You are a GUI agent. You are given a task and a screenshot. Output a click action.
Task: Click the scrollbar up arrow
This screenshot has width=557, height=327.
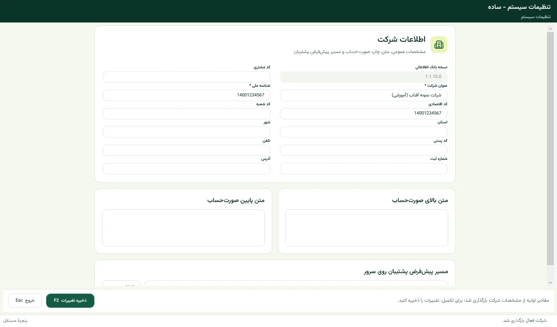[550, 29]
